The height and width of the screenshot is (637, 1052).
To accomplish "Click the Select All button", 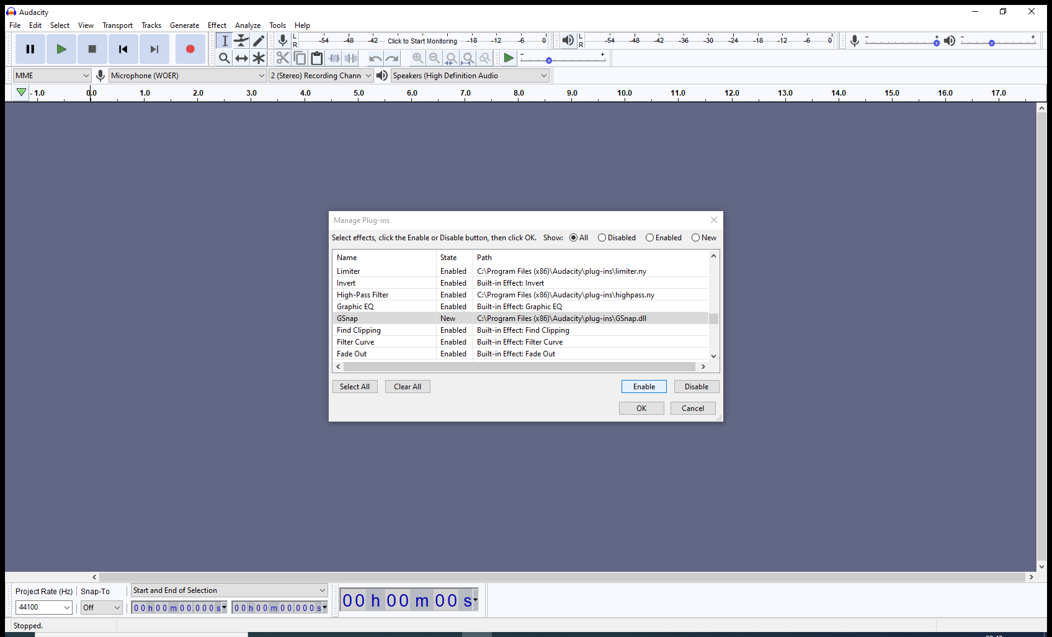I will tap(355, 387).
